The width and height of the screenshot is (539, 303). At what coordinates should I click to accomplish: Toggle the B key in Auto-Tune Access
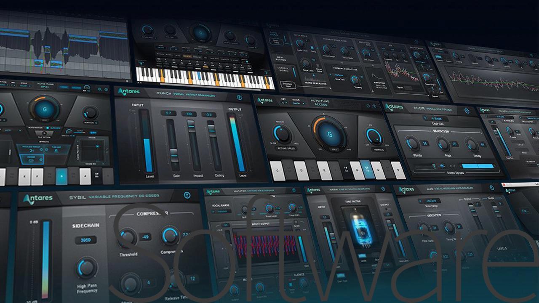[398, 170]
